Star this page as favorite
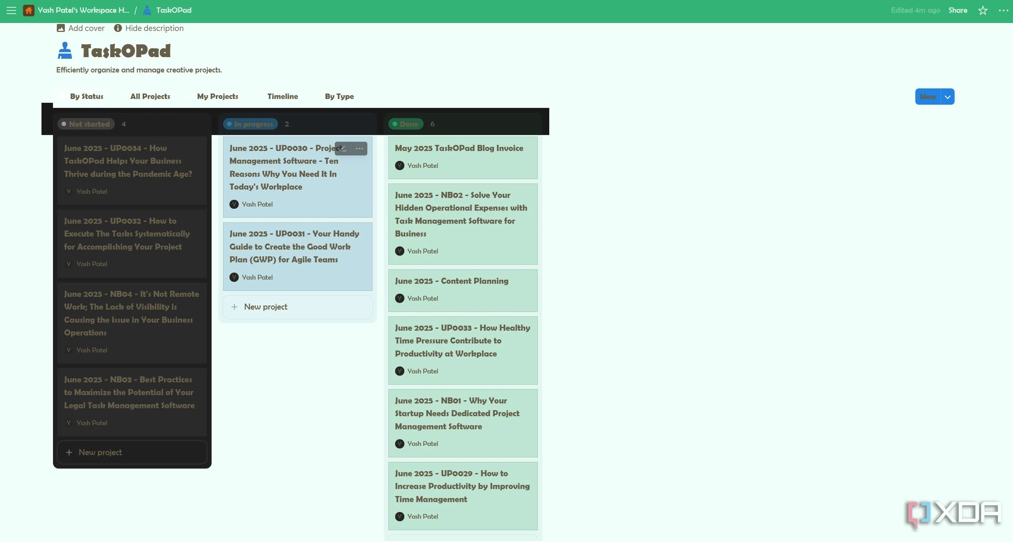Image resolution: width=1013 pixels, height=542 pixels. (983, 10)
